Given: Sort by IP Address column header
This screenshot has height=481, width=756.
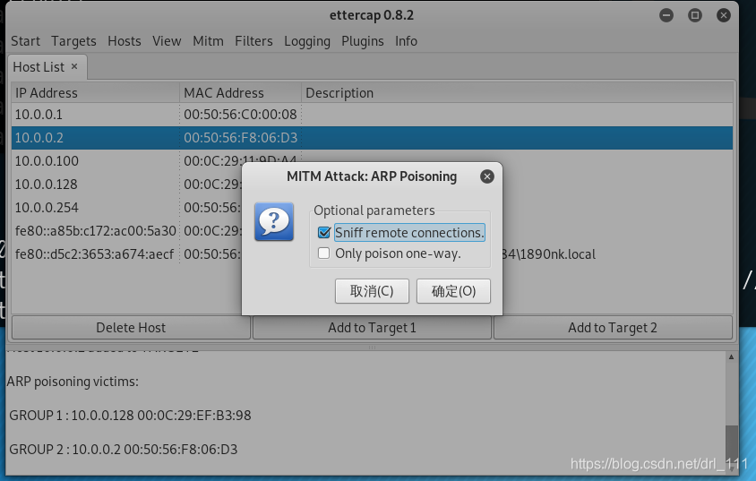Looking at the screenshot, I should (96, 92).
